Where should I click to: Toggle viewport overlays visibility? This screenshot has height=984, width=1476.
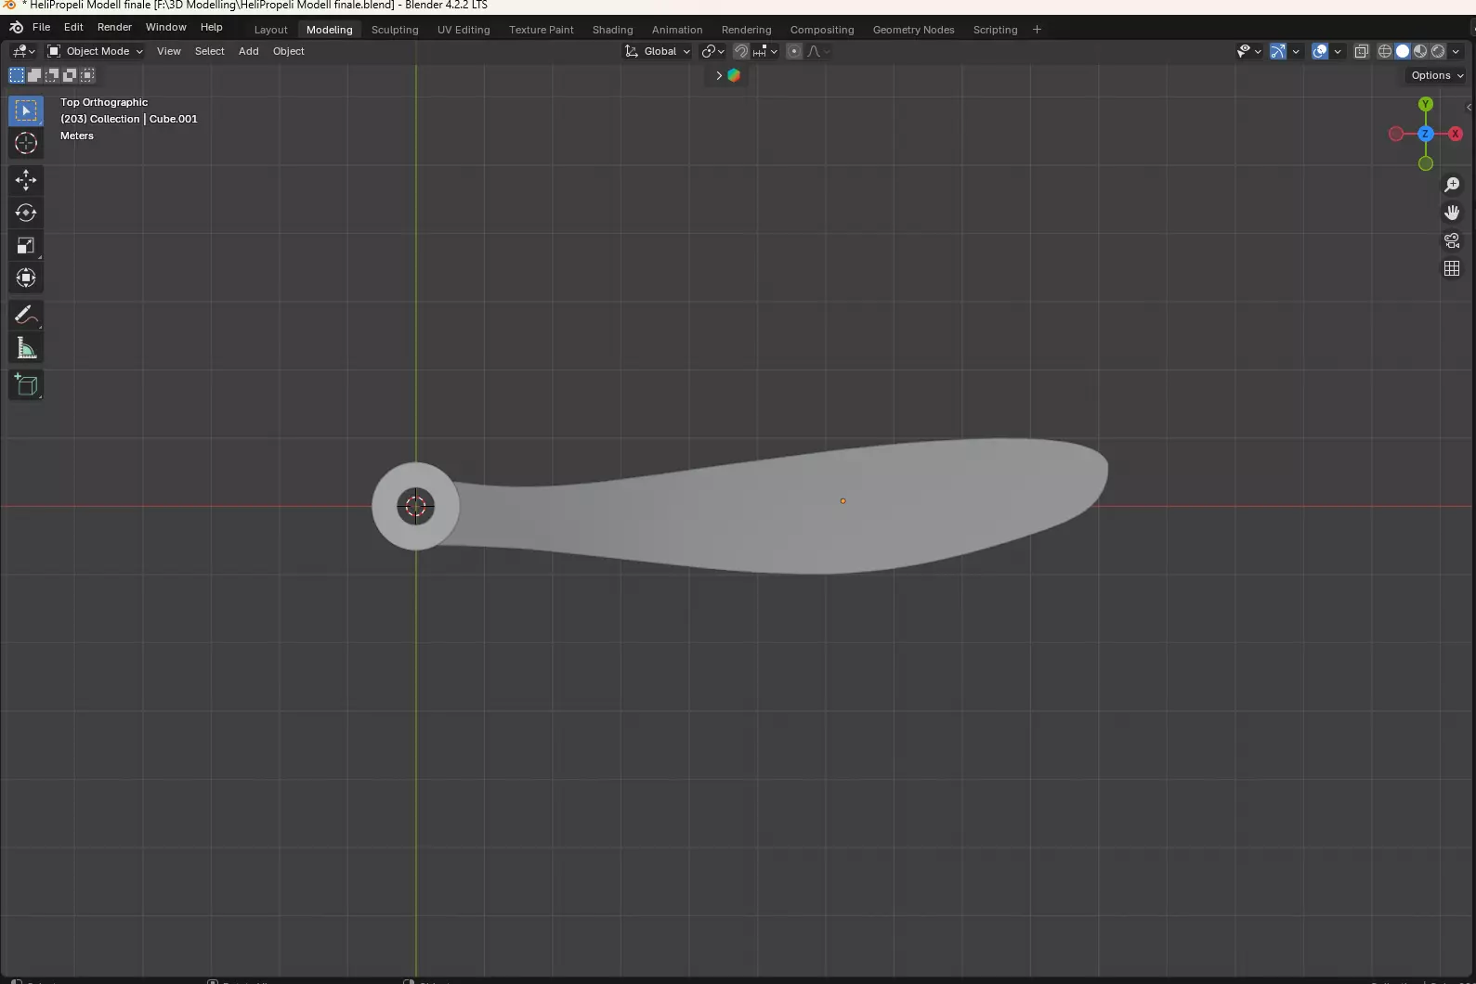pos(1320,51)
